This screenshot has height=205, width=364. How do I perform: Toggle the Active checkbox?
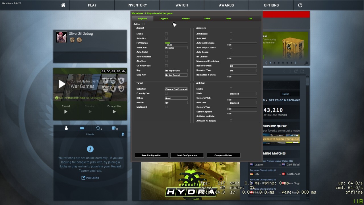143,24
